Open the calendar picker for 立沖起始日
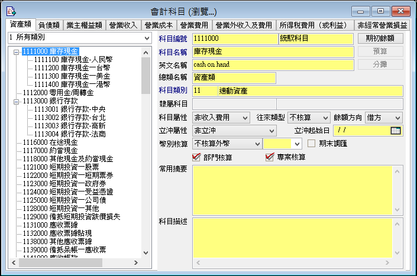Image resolution: width=417 pixels, height=276 pixels. click(x=396, y=131)
